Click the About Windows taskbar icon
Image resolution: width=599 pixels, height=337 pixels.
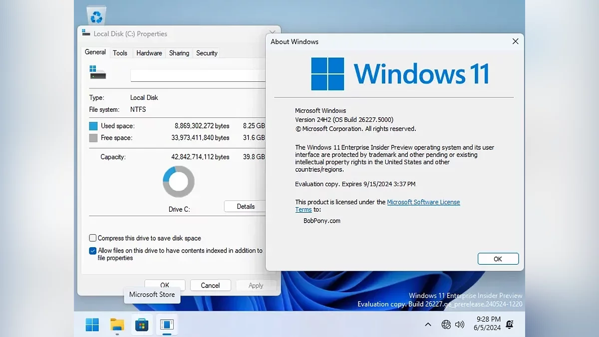tap(166, 325)
